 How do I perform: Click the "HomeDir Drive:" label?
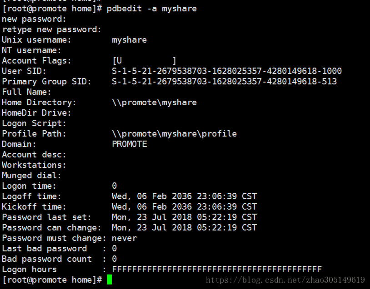36,113
